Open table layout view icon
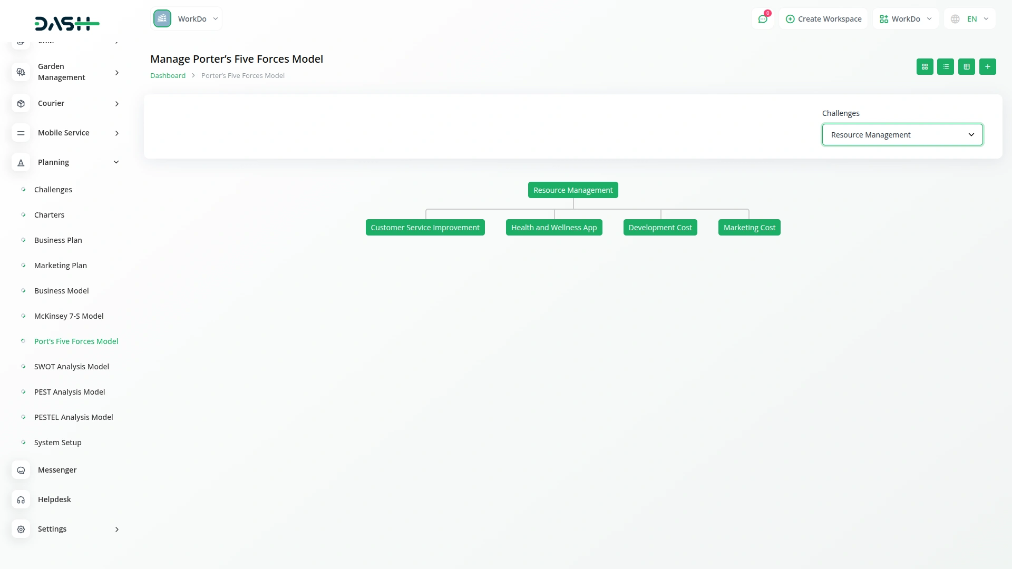The height and width of the screenshot is (569, 1012). click(967, 67)
